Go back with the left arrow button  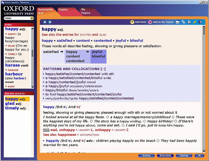45,22
